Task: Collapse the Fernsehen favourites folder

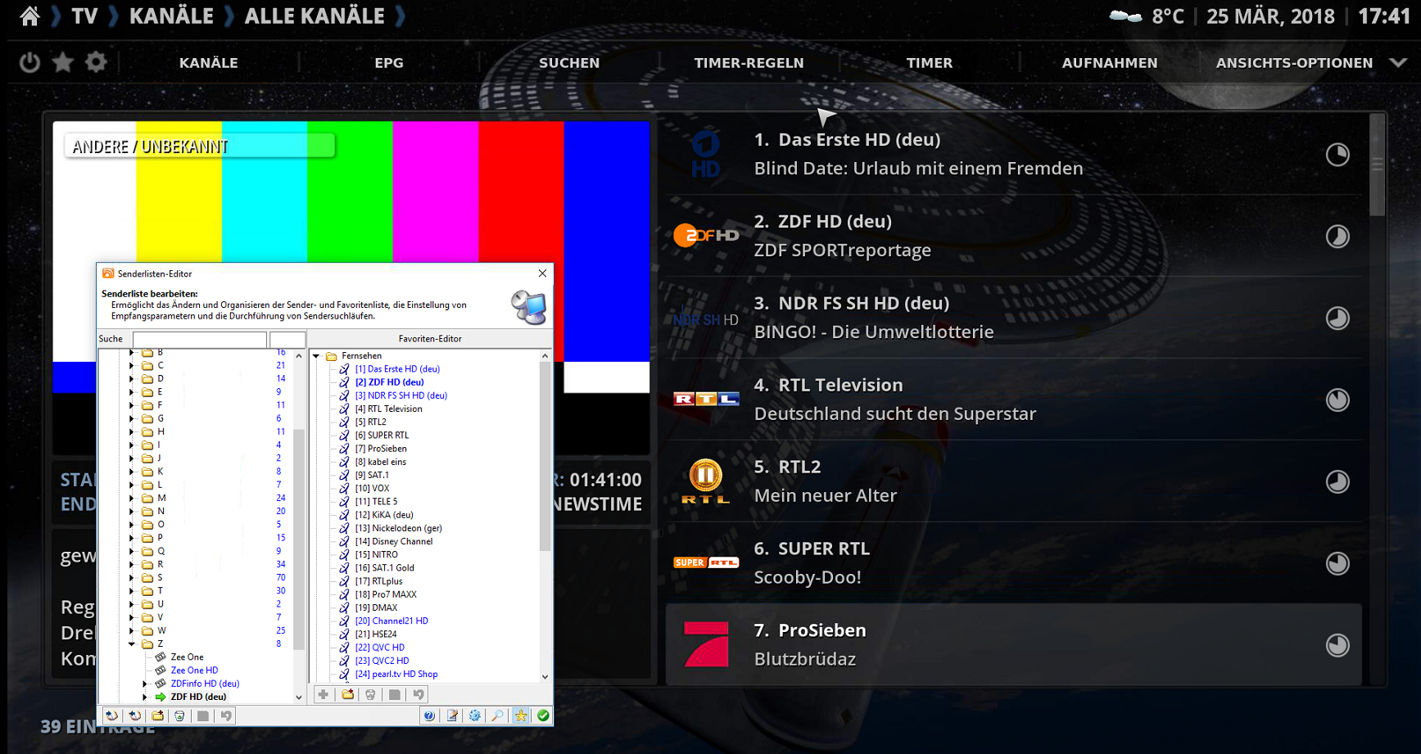Action: coord(316,356)
